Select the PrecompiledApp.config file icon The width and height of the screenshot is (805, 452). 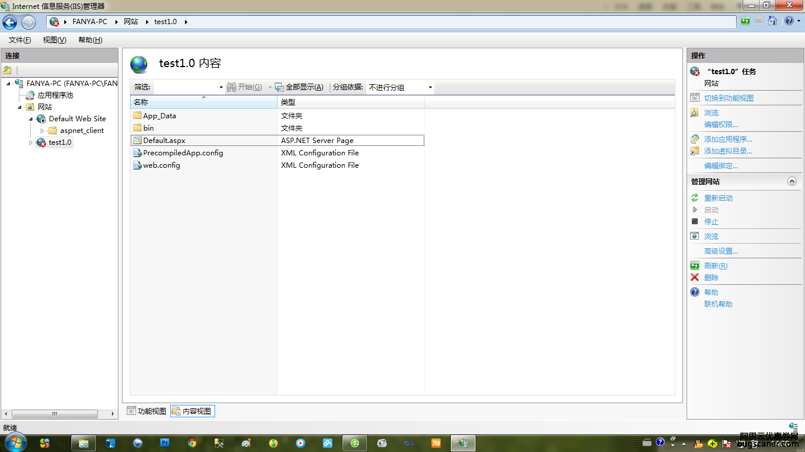click(x=137, y=153)
